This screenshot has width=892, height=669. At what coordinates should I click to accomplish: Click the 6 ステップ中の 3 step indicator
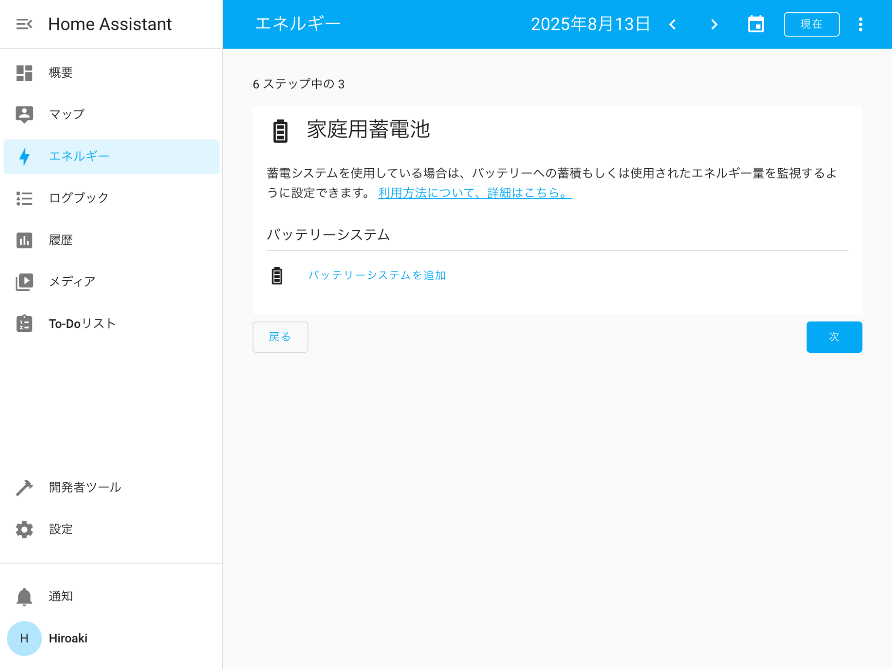298,84
